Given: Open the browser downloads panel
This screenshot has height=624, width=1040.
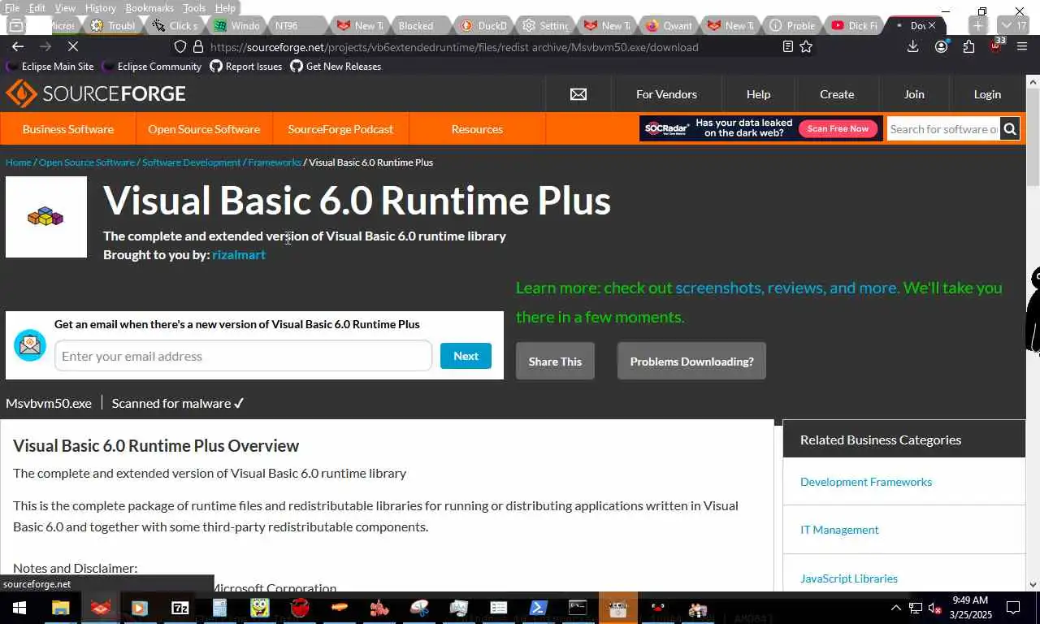Looking at the screenshot, I should tap(913, 47).
